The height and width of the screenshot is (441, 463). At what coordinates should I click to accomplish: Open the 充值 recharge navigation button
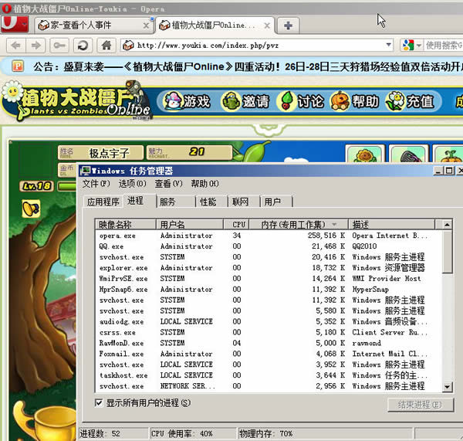click(x=410, y=101)
